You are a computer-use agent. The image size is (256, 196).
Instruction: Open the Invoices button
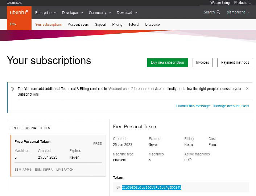(x=203, y=62)
